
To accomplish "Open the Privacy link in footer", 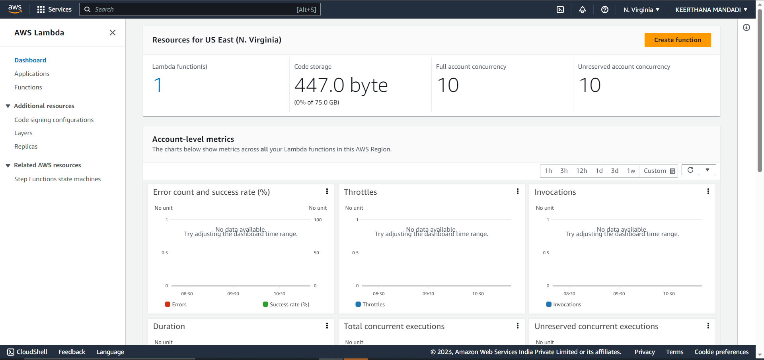I will click(x=644, y=352).
